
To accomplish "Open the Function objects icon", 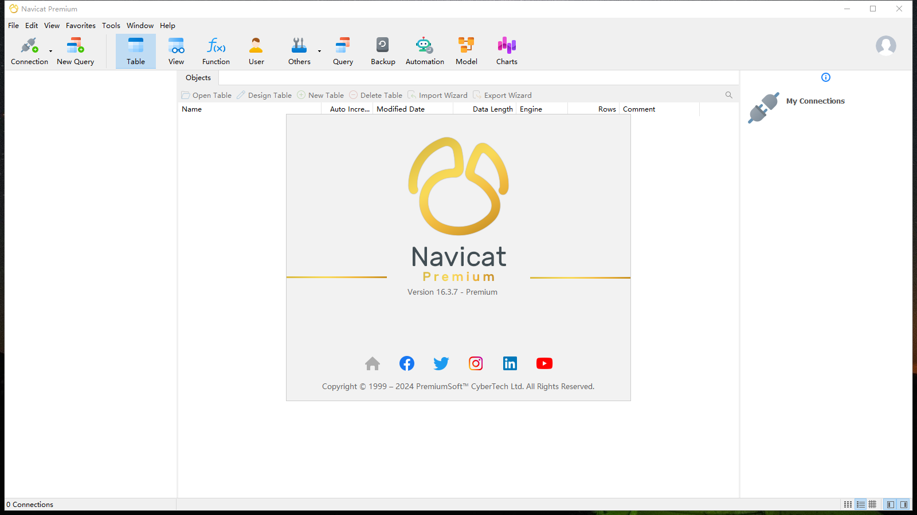I will pos(216,51).
